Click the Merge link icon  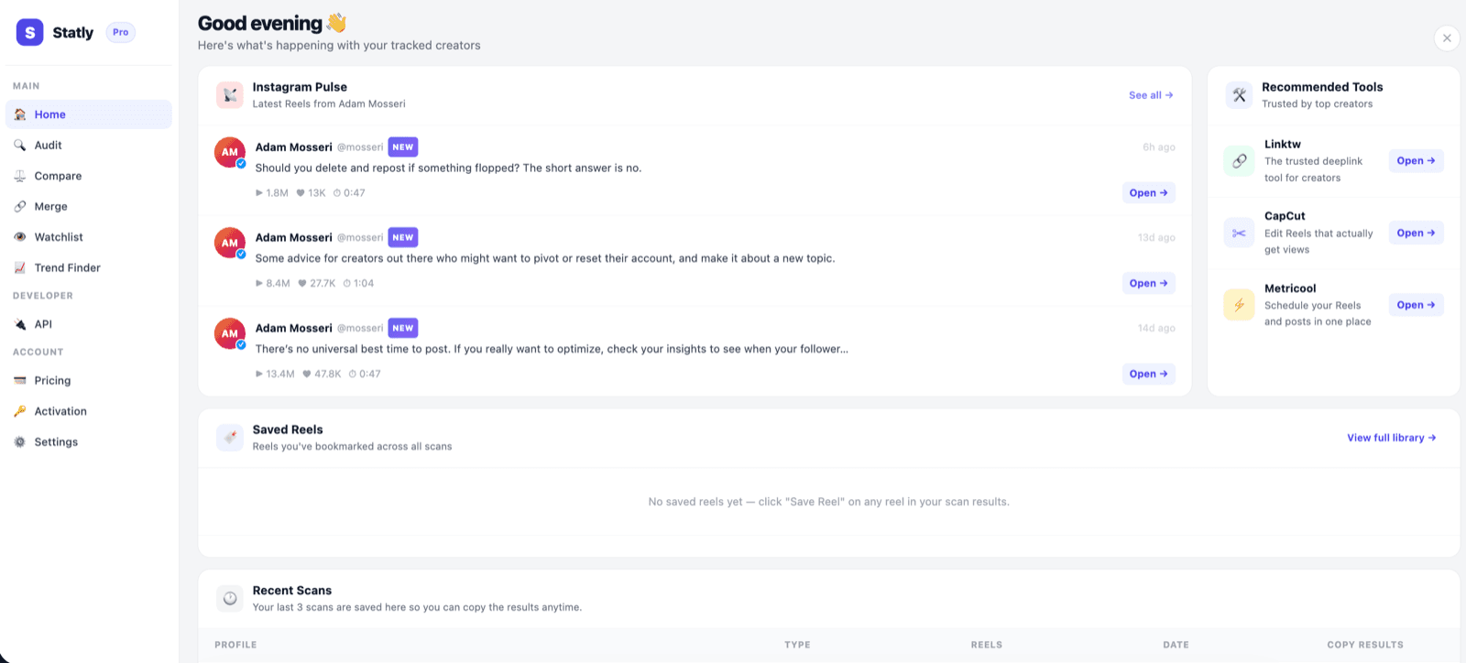(x=20, y=206)
